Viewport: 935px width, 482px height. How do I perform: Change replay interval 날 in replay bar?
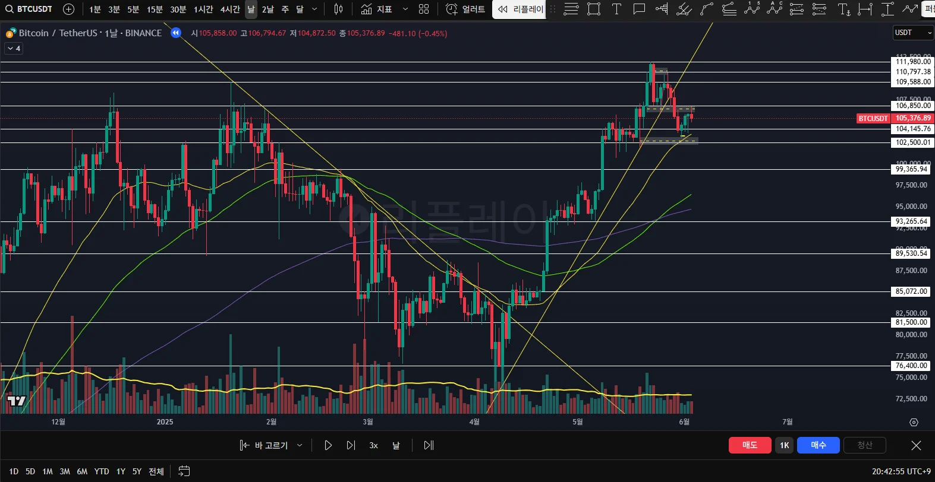pyautogui.click(x=396, y=445)
